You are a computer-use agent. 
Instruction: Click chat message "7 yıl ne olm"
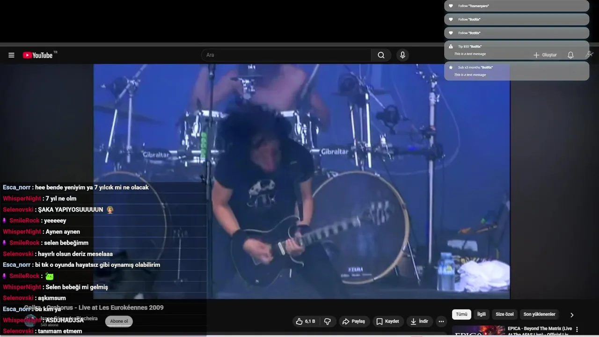click(x=61, y=198)
